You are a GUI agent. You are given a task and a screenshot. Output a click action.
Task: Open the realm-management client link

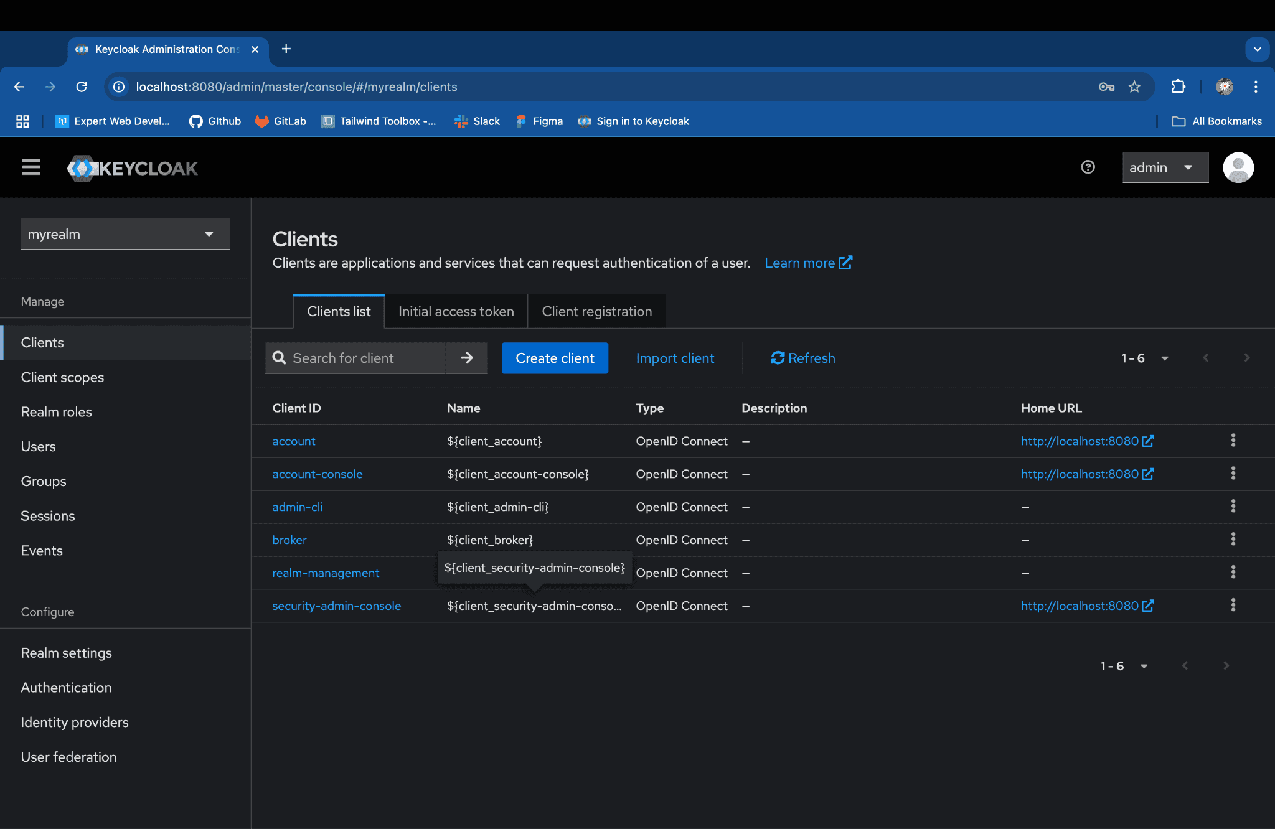326,573
